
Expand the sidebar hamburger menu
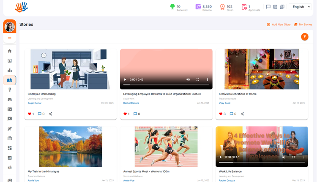point(10,38)
